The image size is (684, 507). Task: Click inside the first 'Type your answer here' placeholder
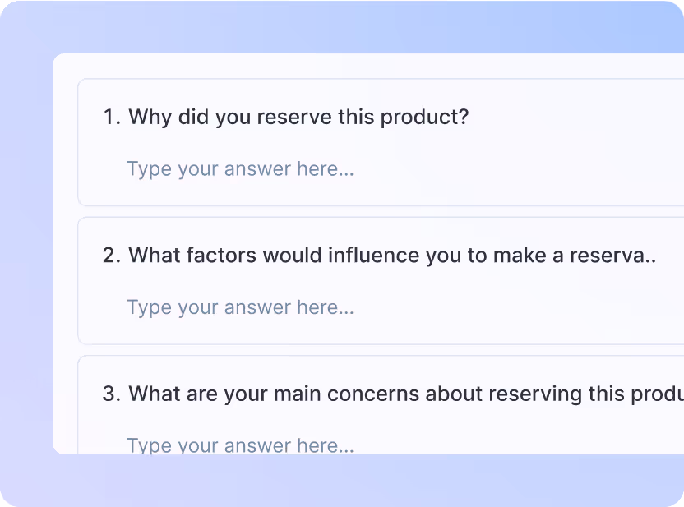[x=240, y=168]
